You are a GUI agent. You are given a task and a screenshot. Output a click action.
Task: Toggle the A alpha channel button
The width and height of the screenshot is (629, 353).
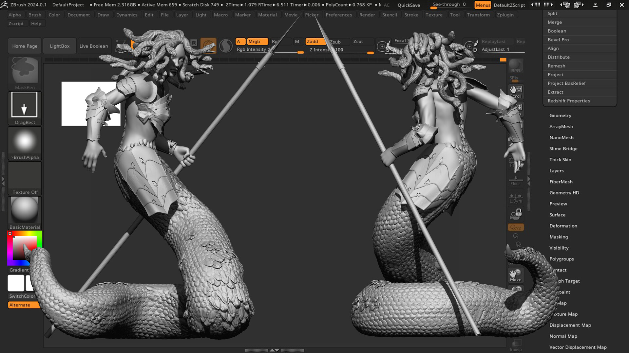click(240, 42)
